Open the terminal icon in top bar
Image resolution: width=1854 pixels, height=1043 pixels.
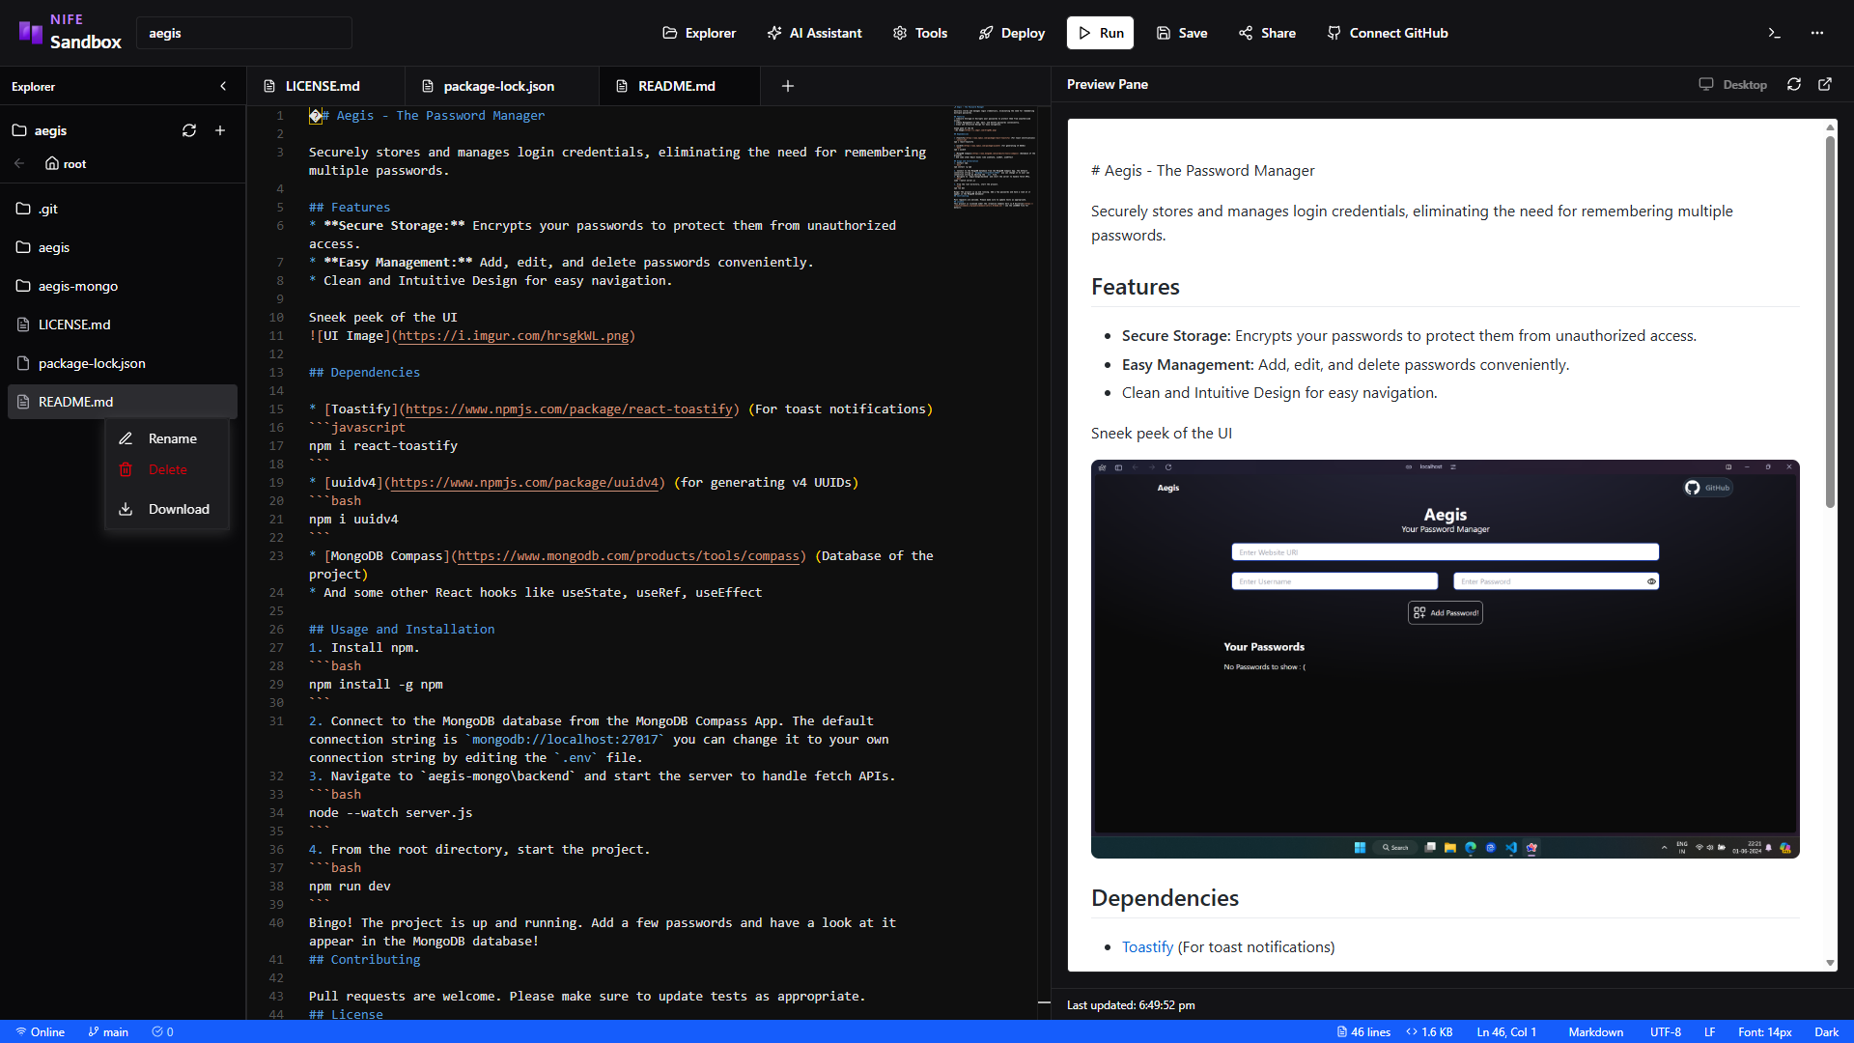point(1774,33)
